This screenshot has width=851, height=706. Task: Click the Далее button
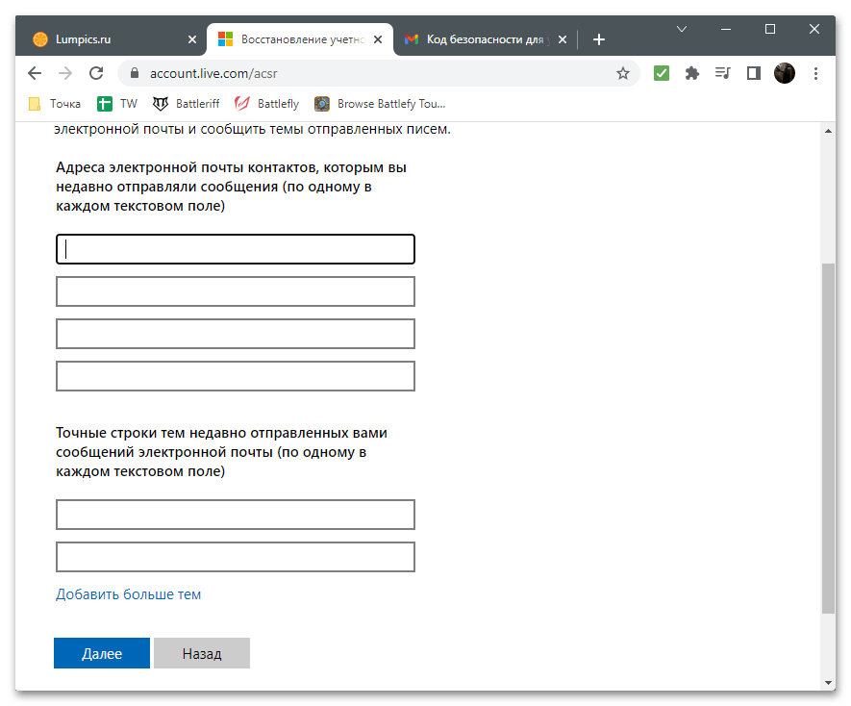[x=102, y=653]
